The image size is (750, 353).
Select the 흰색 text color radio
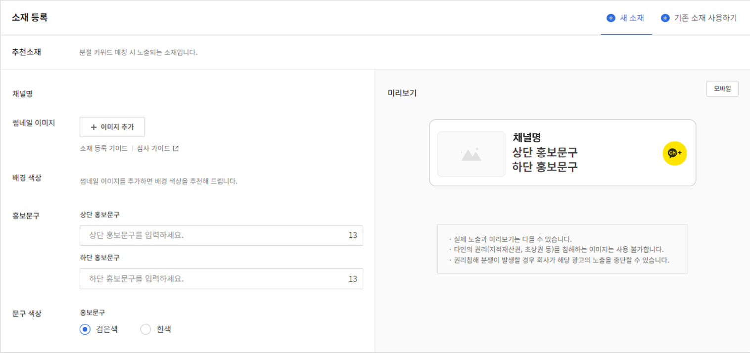tap(145, 329)
